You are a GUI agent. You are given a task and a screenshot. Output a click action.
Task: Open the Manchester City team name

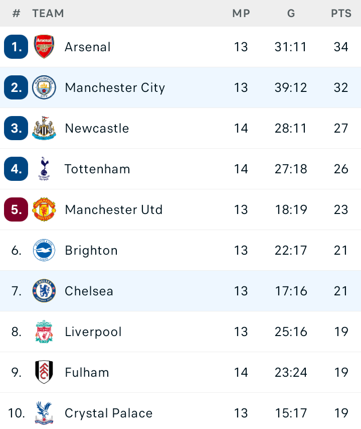coord(115,87)
